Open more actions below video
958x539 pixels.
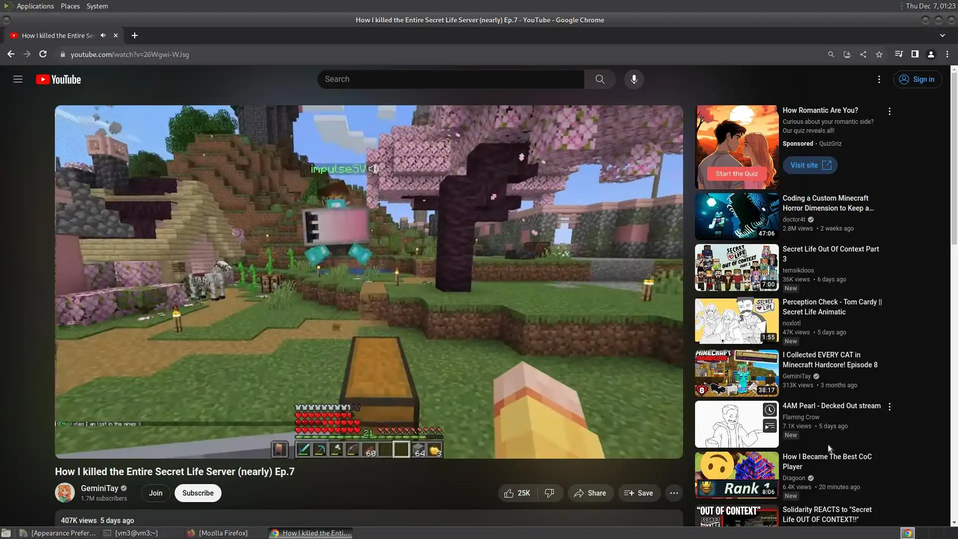(674, 493)
